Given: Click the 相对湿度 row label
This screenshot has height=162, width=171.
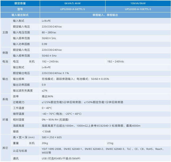Looking at the screenshot, I should [19, 120].
